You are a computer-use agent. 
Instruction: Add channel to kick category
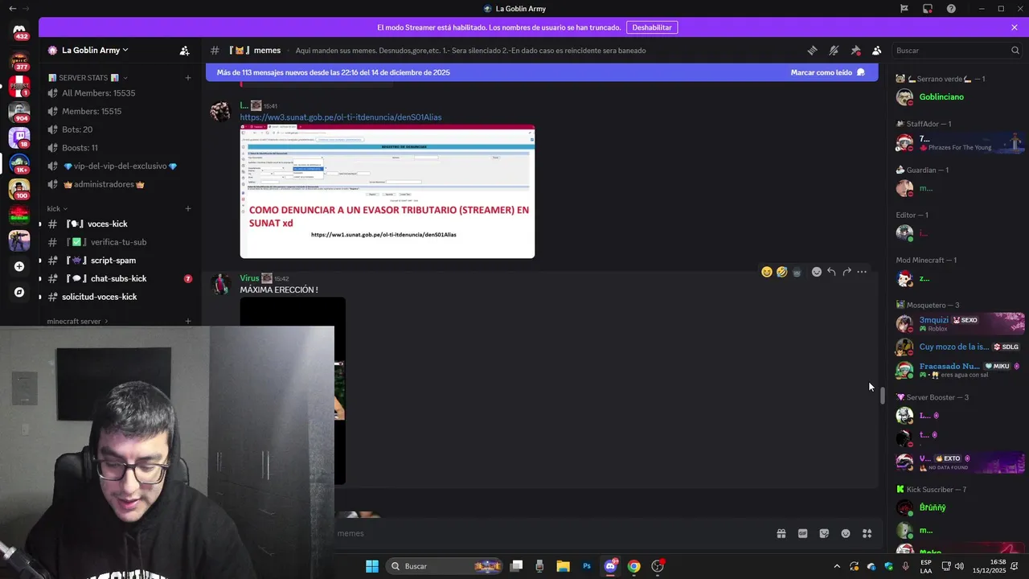click(188, 208)
